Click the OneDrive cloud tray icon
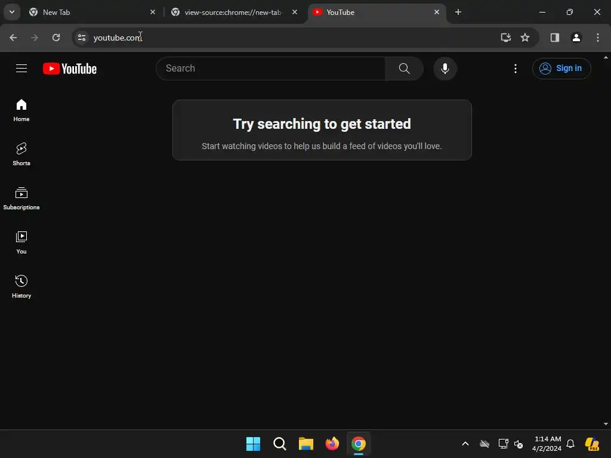The image size is (611, 458). click(x=485, y=444)
